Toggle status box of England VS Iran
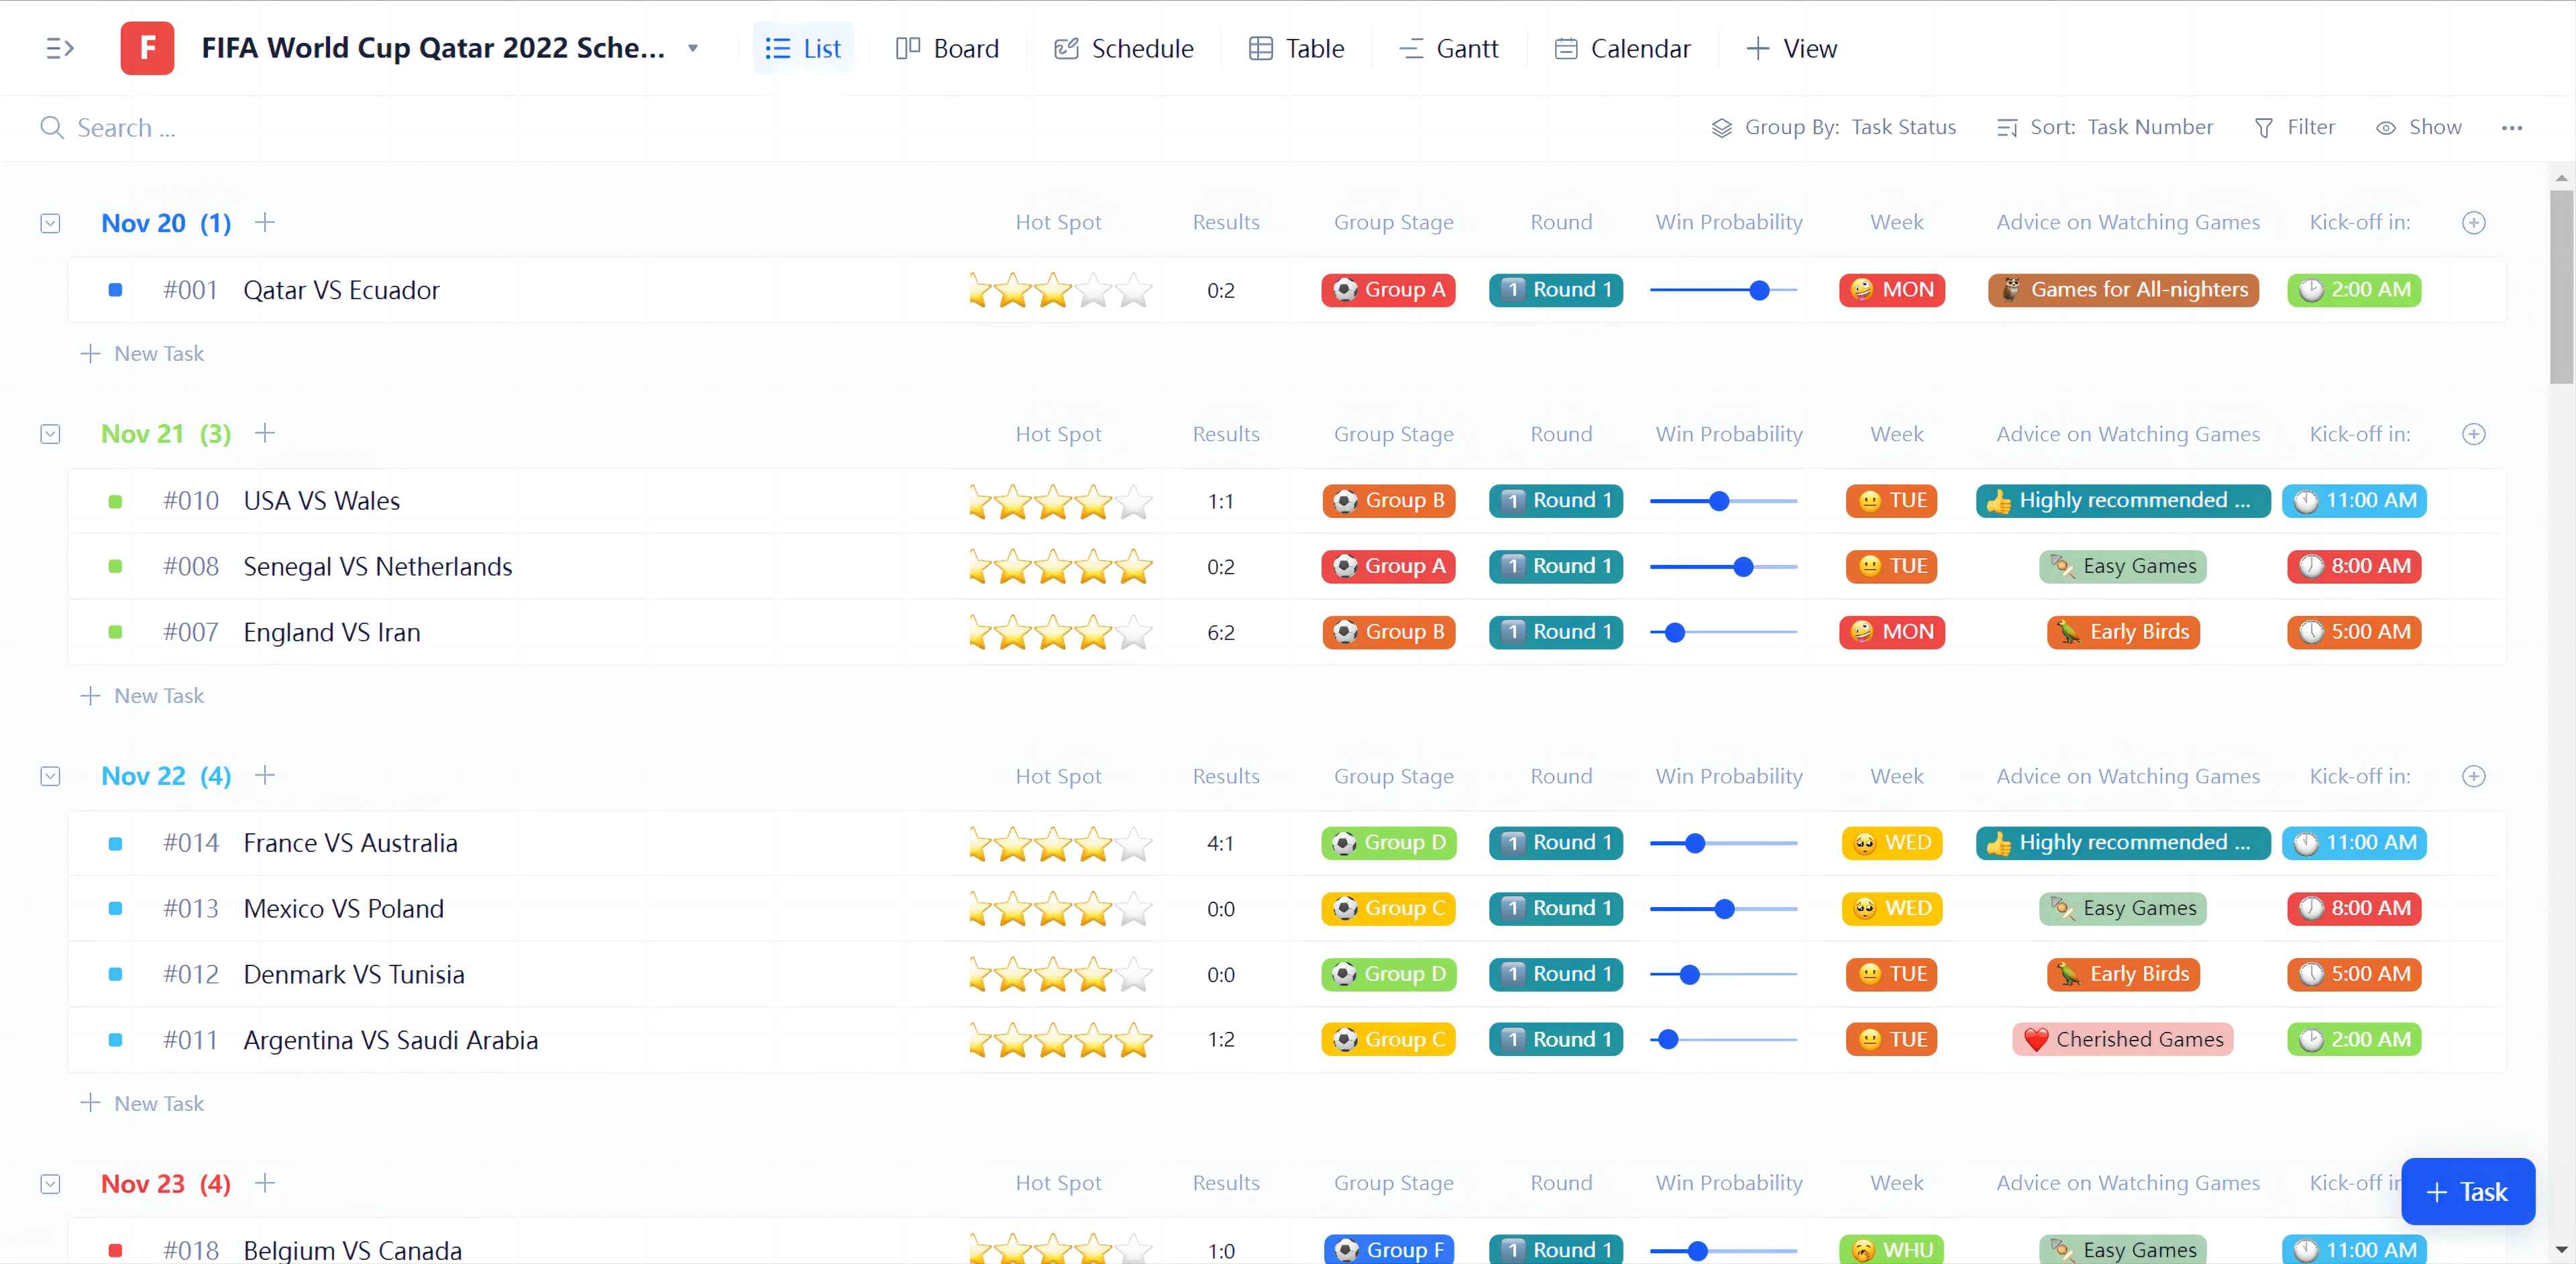The width and height of the screenshot is (2576, 1264). tap(115, 632)
